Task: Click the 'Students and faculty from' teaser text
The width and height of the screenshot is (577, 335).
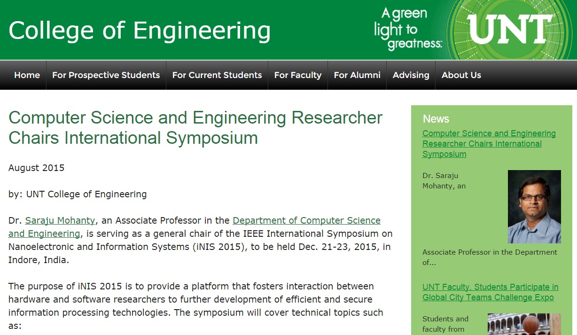Action: point(445,324)
